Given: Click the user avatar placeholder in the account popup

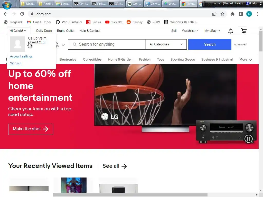Looking at the screenshot, I should tap(17, 44).
